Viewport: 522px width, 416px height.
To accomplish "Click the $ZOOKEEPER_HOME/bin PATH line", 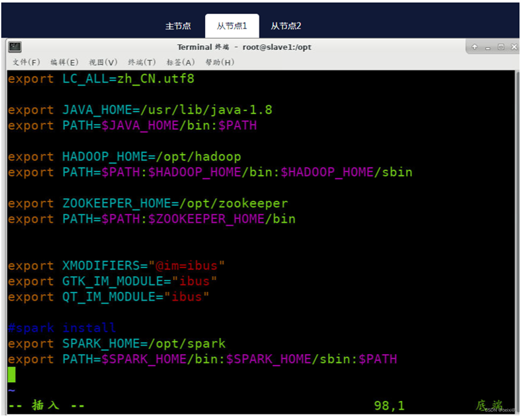I will click(152, 219).
